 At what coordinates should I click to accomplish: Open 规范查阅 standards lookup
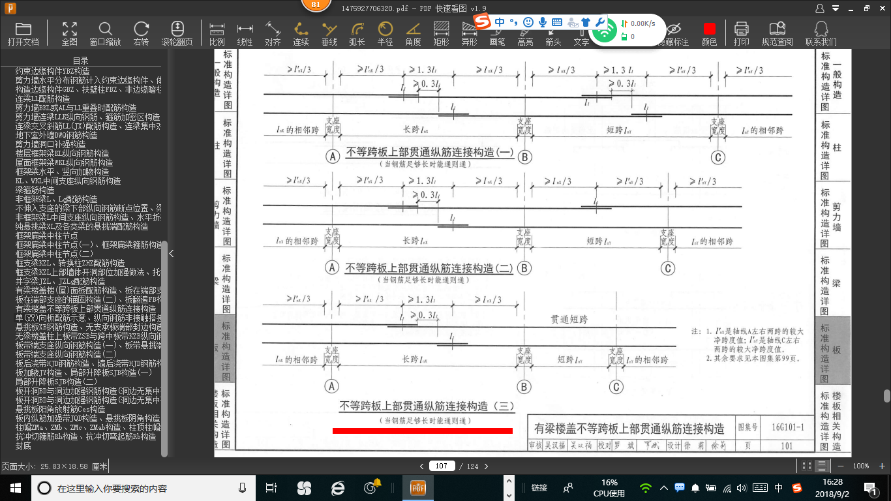tap(778, 34)
